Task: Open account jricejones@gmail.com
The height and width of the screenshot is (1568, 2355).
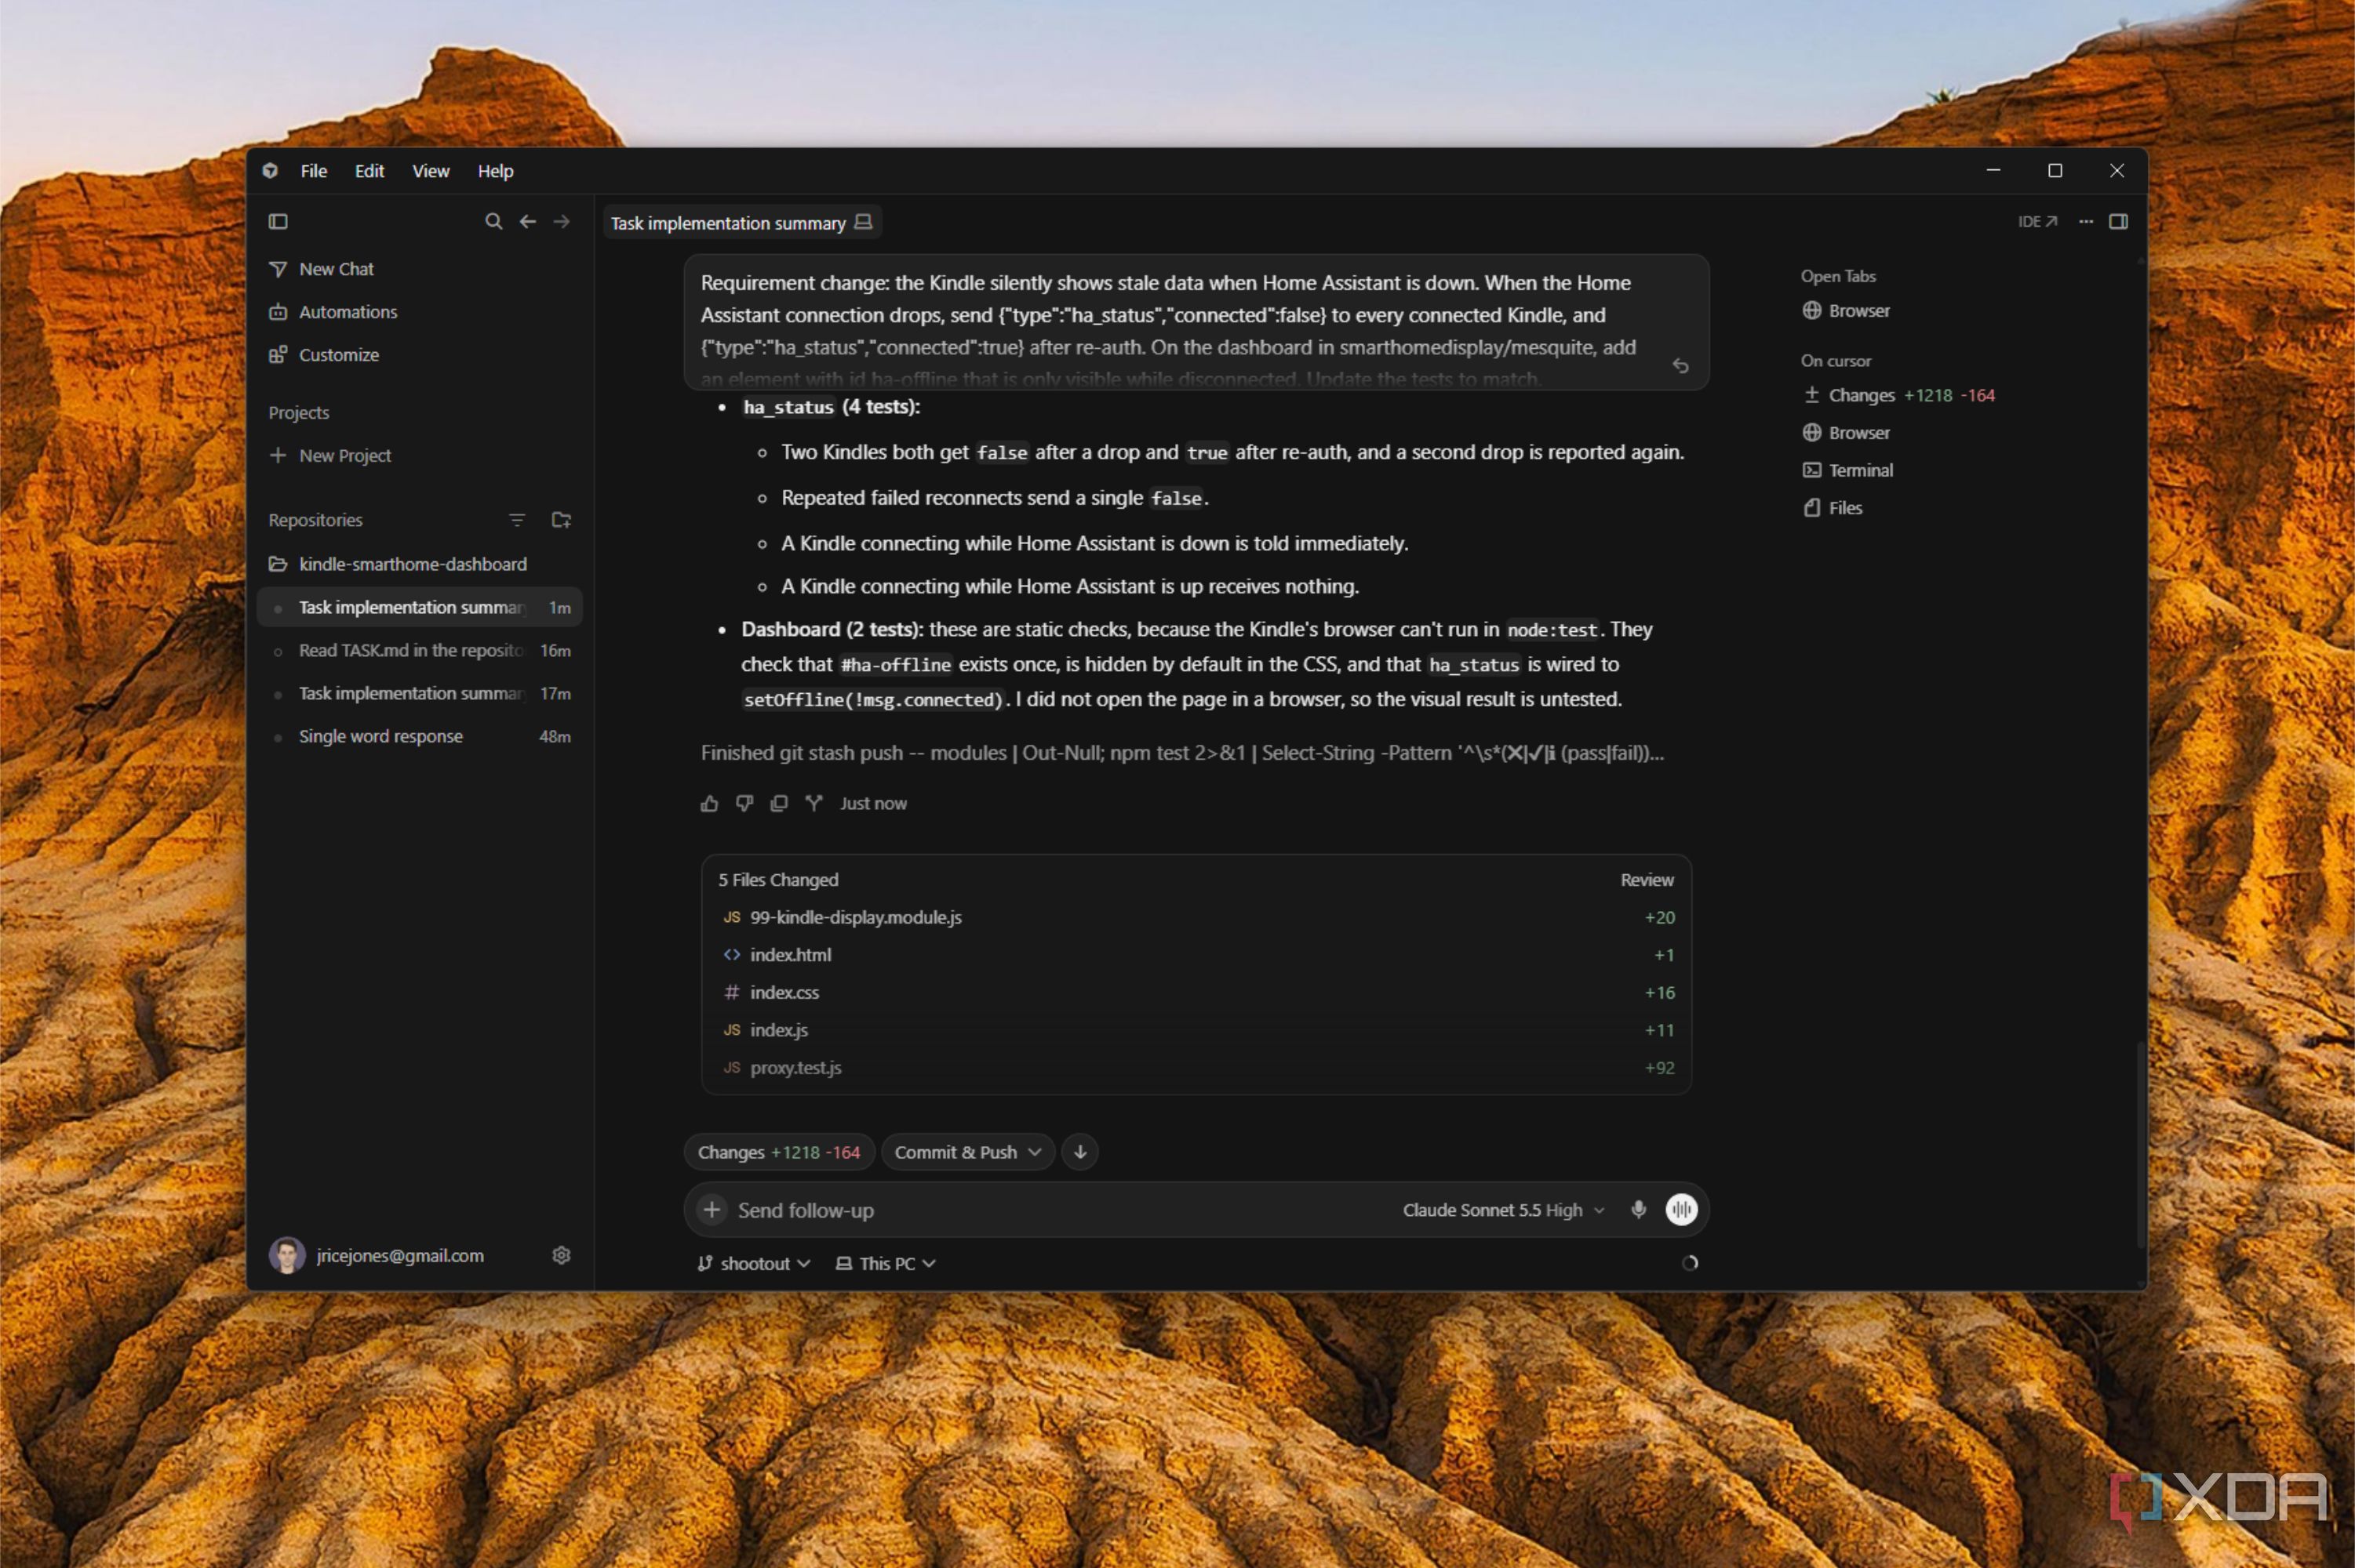Action: coord(377,1255)
